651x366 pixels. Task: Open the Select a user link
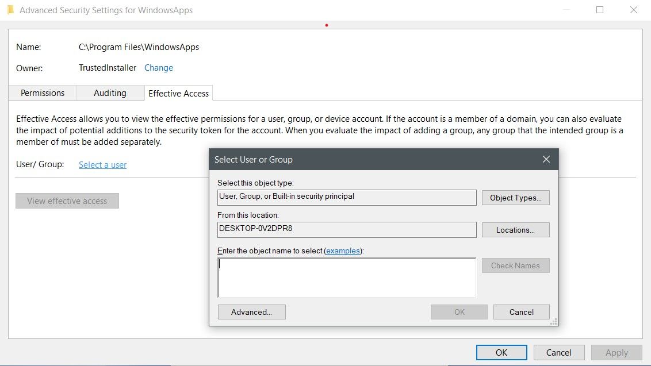tap(102, 164)
